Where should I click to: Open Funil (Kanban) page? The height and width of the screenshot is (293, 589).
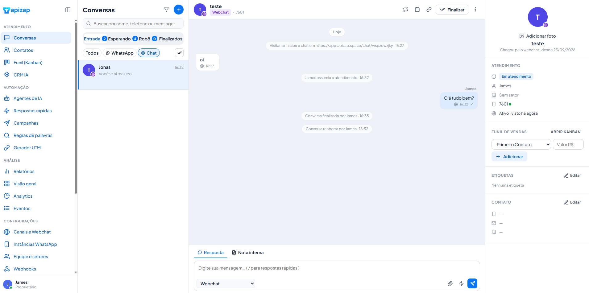(36, 63)
